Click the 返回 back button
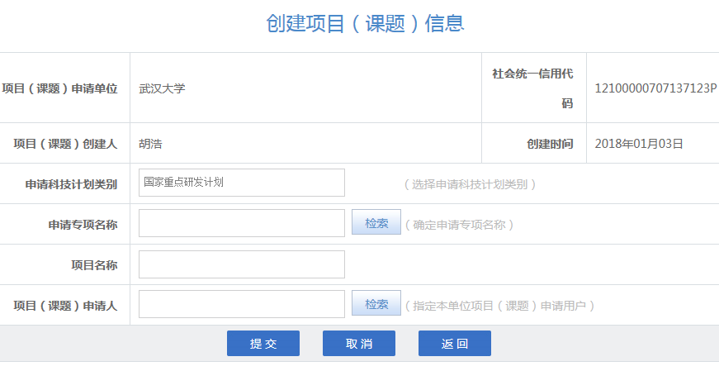The height and width of the screenshot is (371, 719). pos(454,344)
